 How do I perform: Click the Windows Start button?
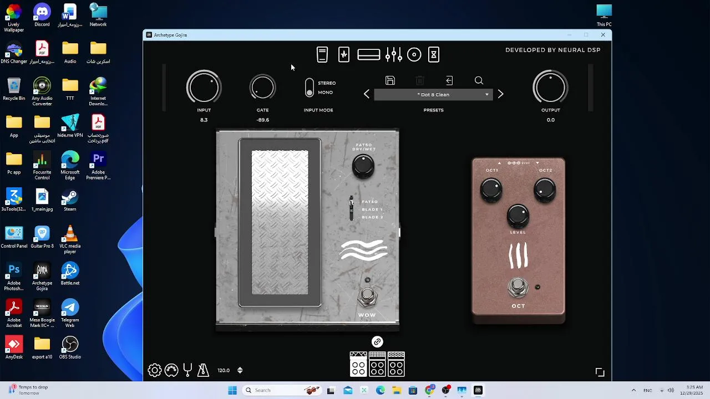pos(232,390)
